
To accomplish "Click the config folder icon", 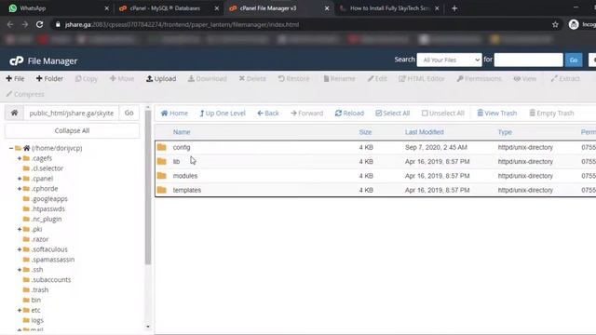I will [x=162, y=147].
